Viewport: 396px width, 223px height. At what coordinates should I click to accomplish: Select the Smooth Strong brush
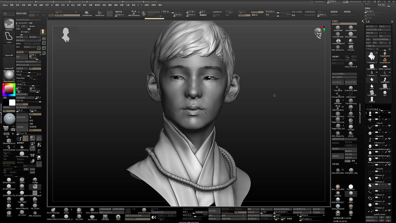(x=144, y=211)
